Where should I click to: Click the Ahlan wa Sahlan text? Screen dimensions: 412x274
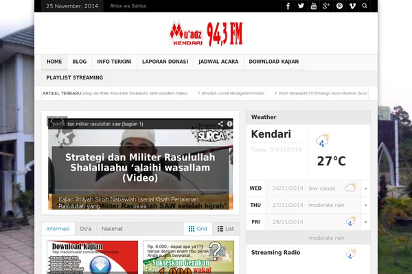pyautogui.click(x=128, y=5)
